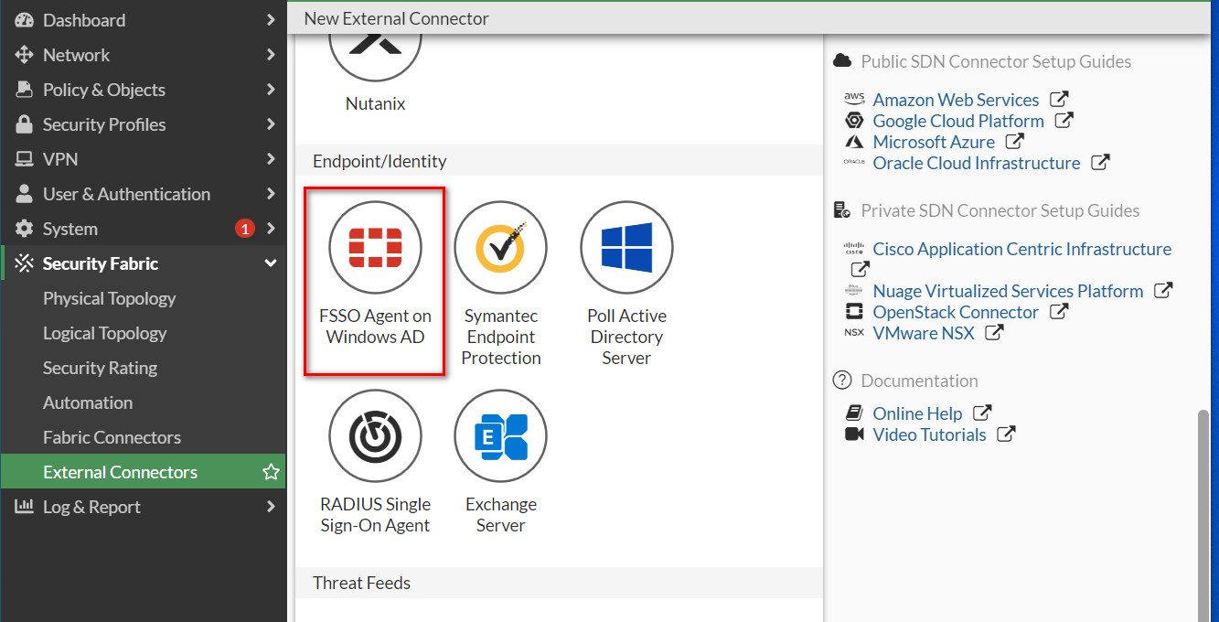Expand the Policy & Objects chevron
Screen dimensions: 1219x622
[271, 90]
